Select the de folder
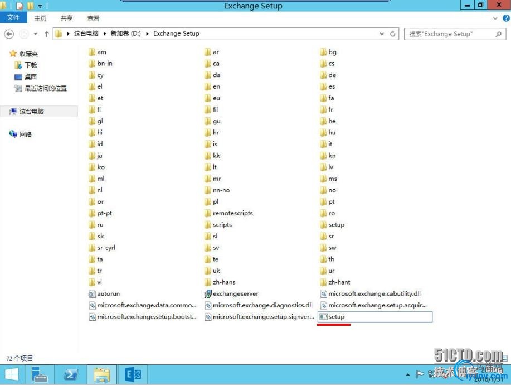This screenshot has width=511, height=385. (x=328, y=75)
